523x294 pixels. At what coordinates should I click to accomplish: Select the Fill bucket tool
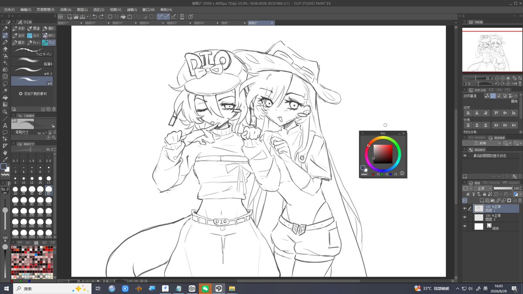point(5,97)
